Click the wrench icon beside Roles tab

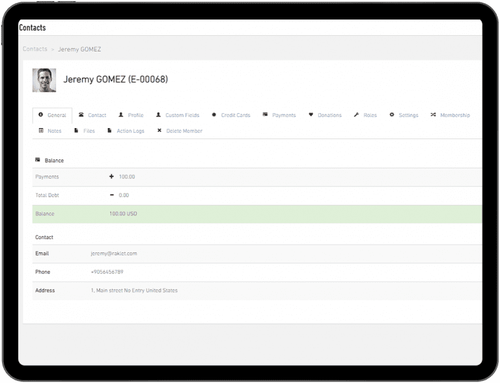(x=356, y=115)
